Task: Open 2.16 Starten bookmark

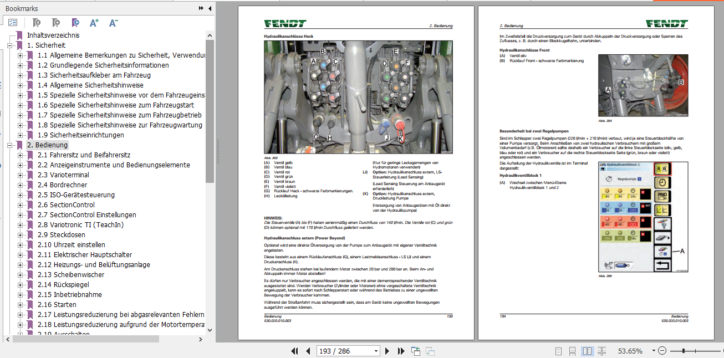Action: [x=57, y=305]
